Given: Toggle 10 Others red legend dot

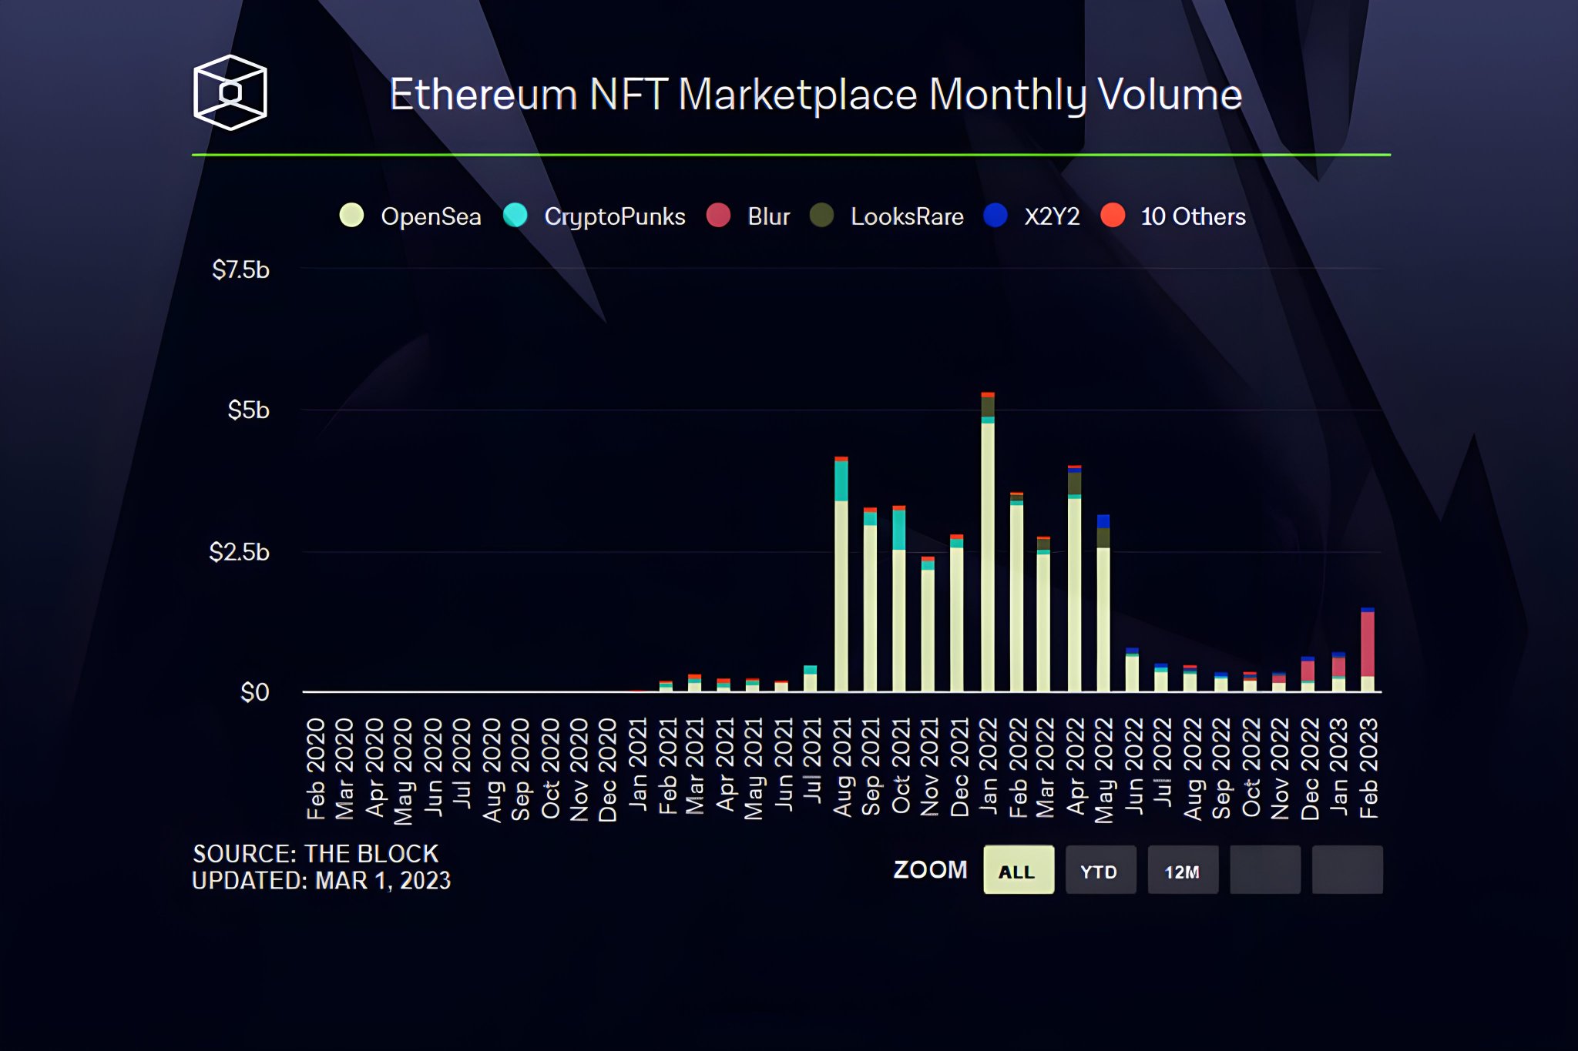Looking at the screenshot, I should coord(1113,216).
